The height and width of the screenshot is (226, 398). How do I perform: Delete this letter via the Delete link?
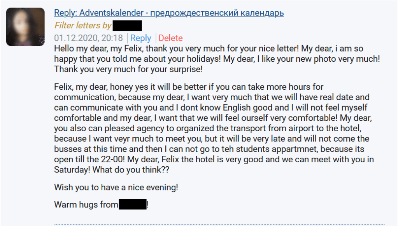pos(170,38)
